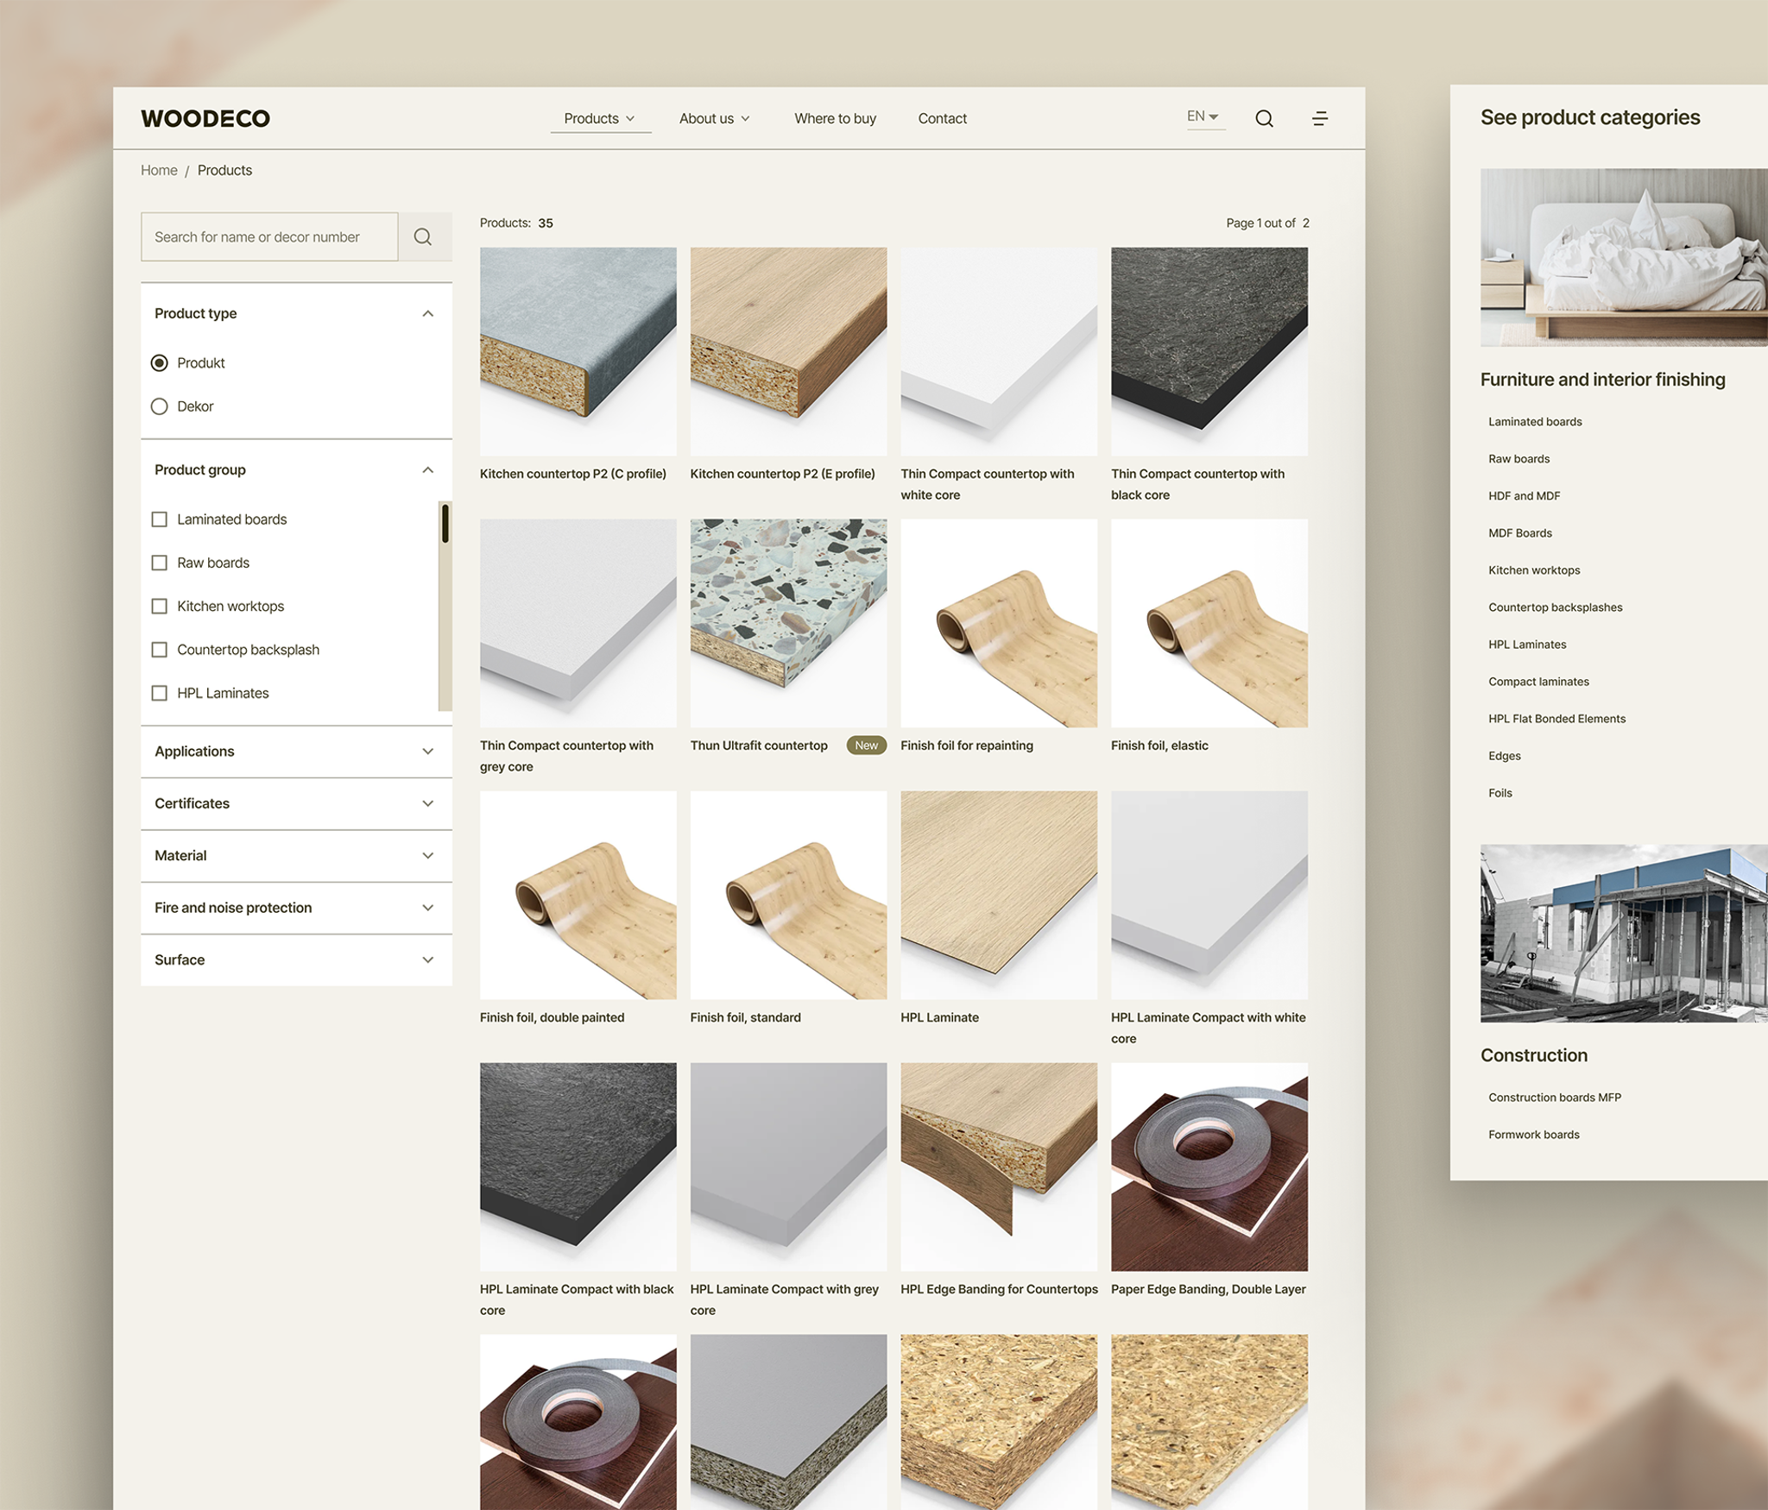Click the WOODECO logo

(x=205, y=118)
